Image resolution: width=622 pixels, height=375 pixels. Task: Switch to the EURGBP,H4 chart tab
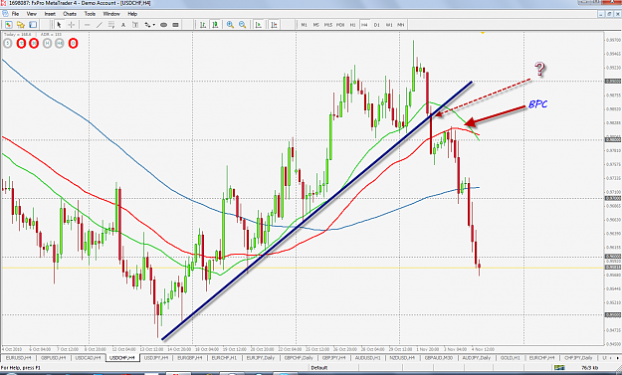click(x=190, y=358)
